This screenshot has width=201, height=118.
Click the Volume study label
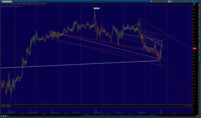[3, 106]
